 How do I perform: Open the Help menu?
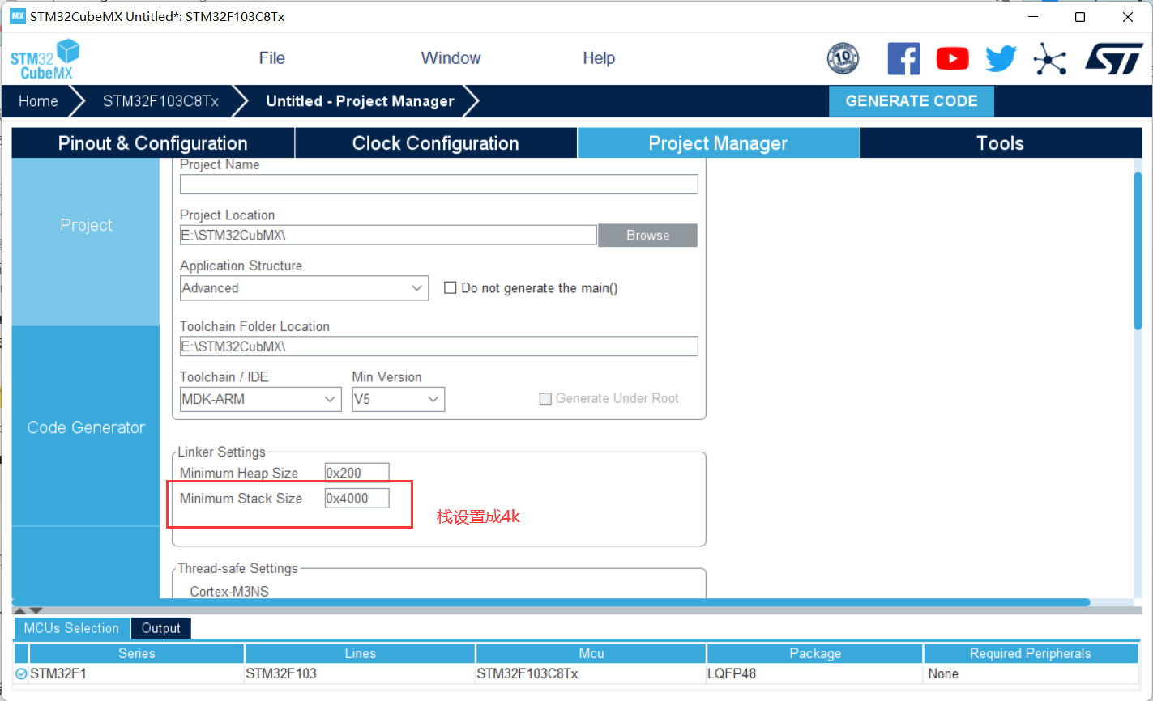599,58
